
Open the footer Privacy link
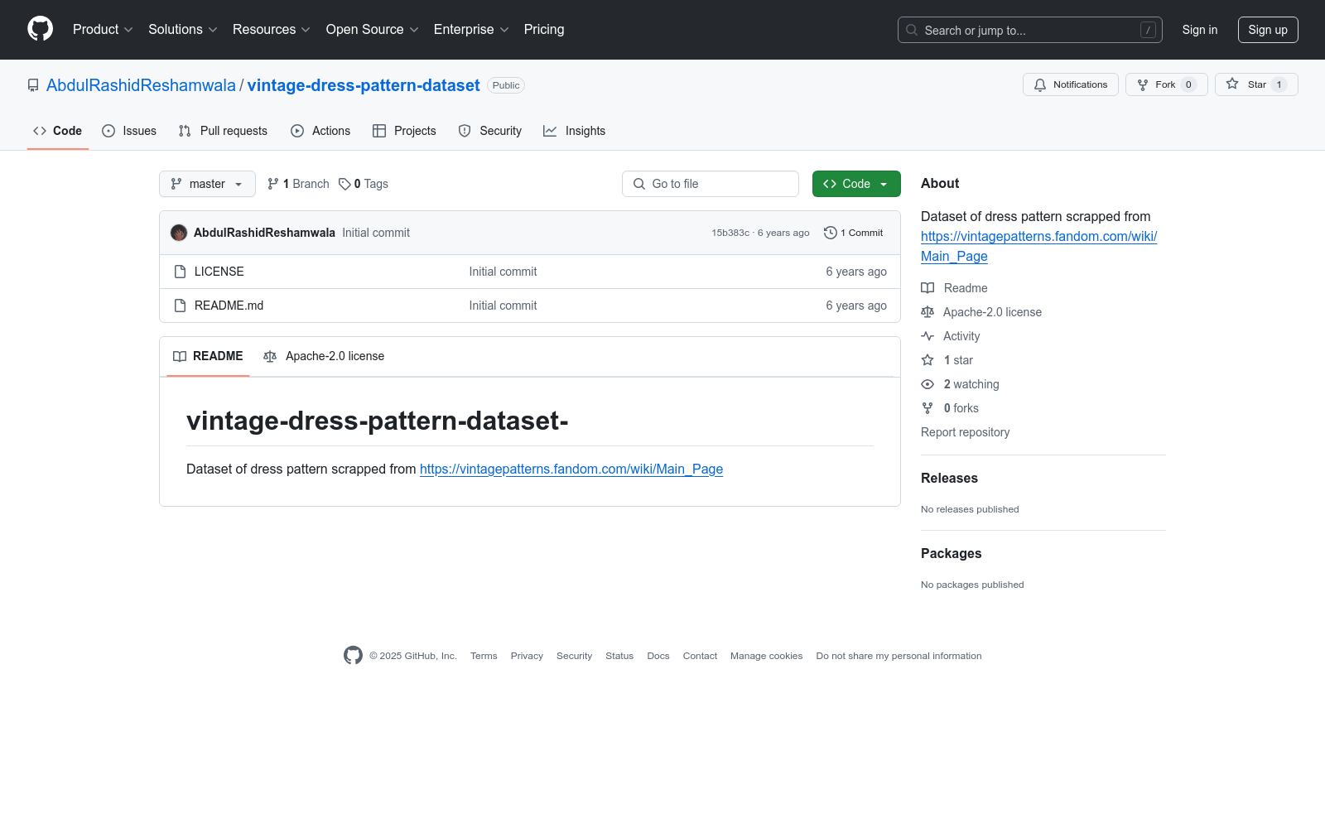click(x=527, y=656)
